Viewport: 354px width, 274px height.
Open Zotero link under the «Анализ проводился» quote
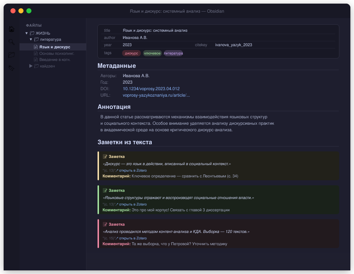pyautogui.click(x=133, y=238)
